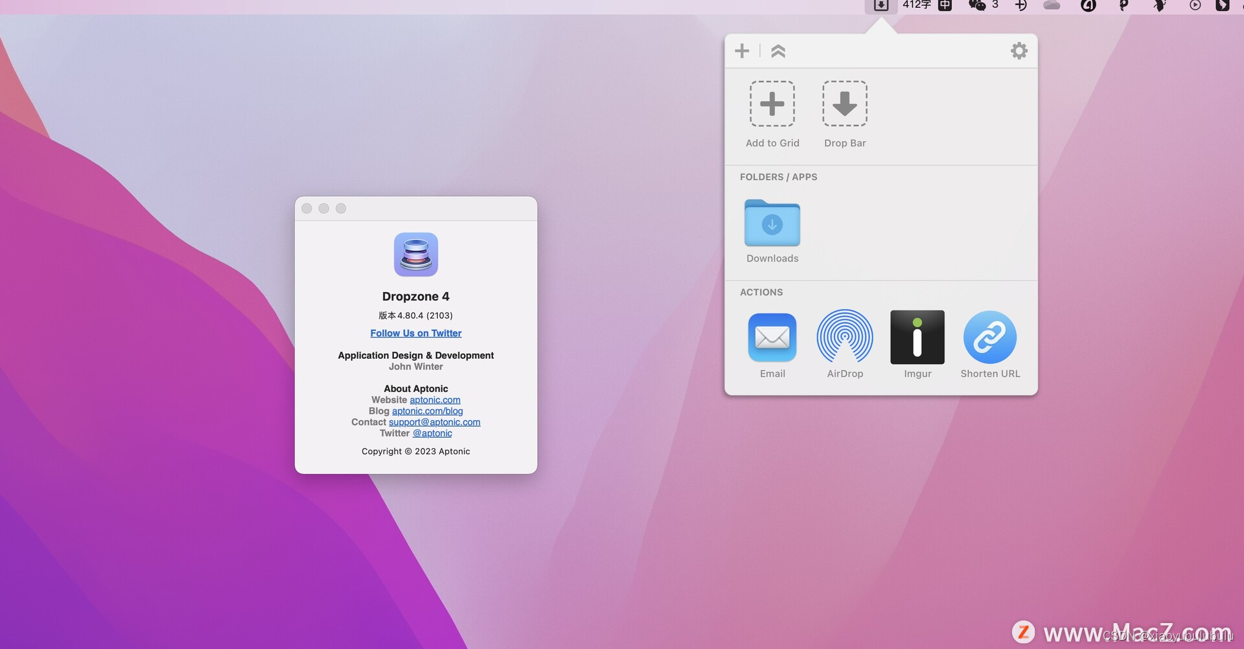
Task: Click the FOLDERS / APPS section header
Action: [x=778, y=177]
